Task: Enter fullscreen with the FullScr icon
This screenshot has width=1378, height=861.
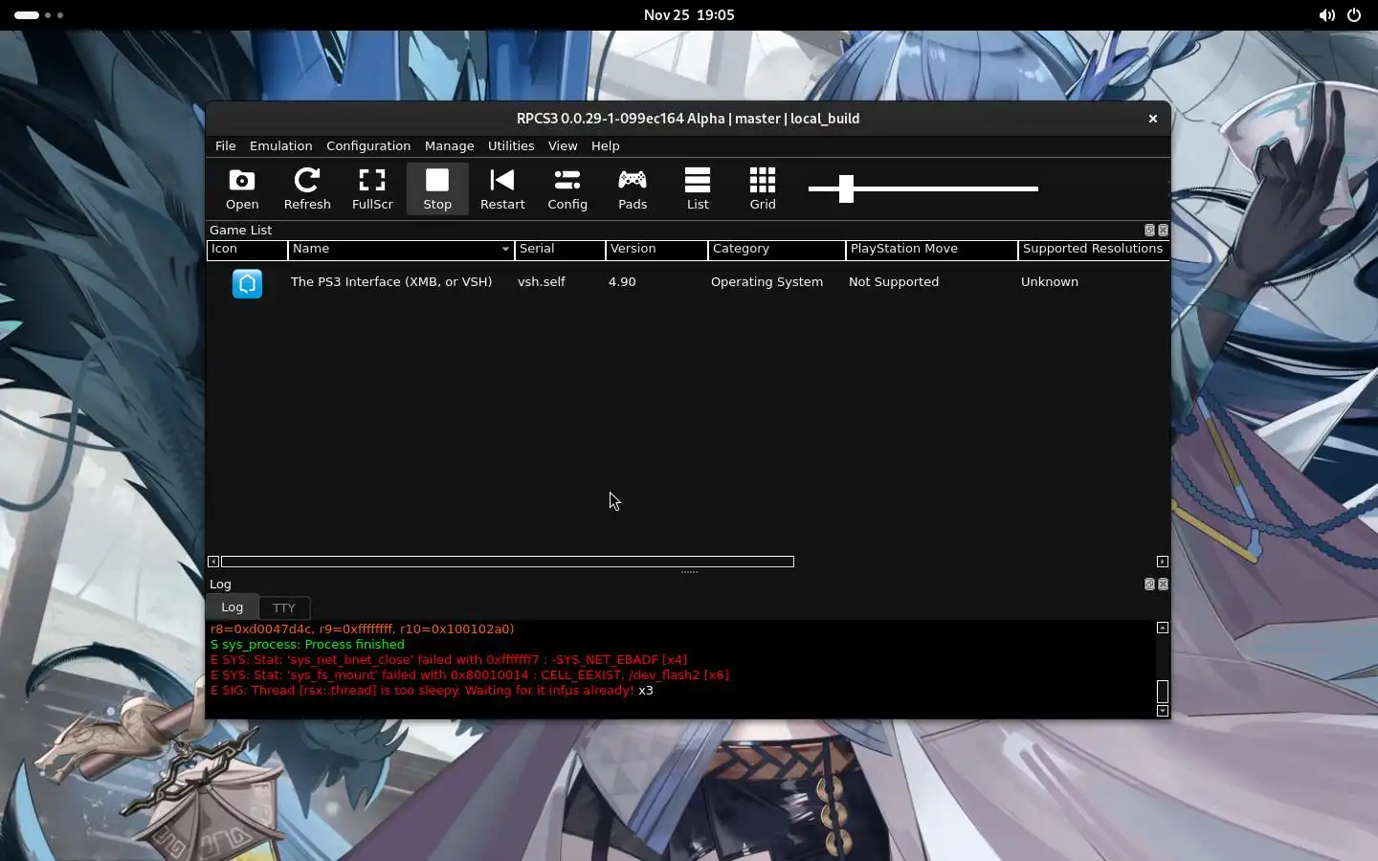Action: coord(372,188)
